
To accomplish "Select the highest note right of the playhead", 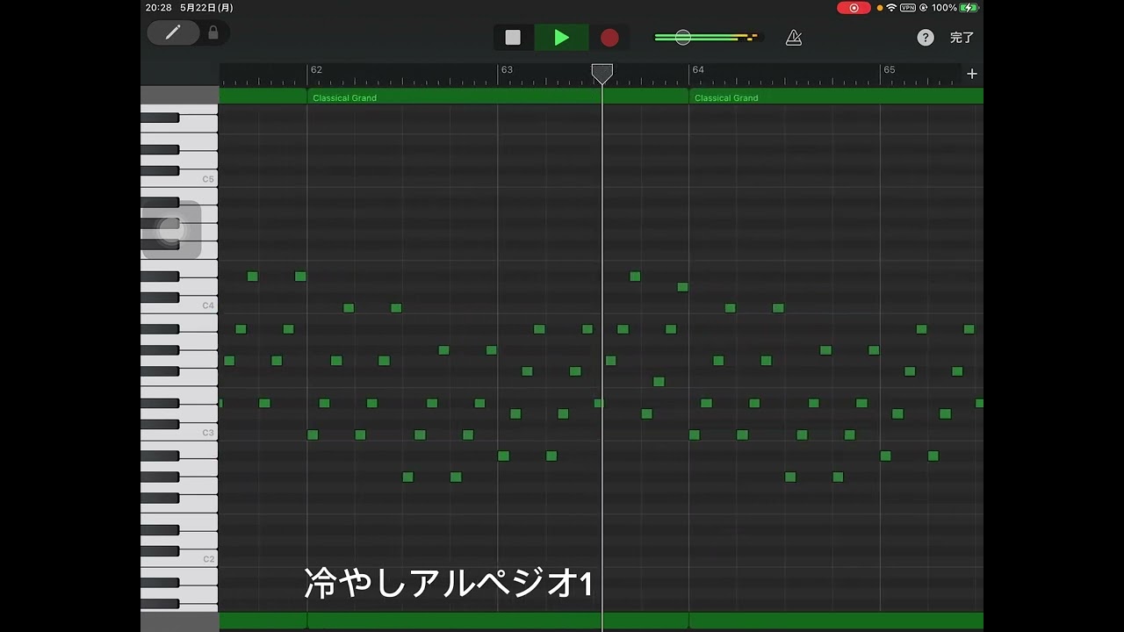I will tap(635, 276).
